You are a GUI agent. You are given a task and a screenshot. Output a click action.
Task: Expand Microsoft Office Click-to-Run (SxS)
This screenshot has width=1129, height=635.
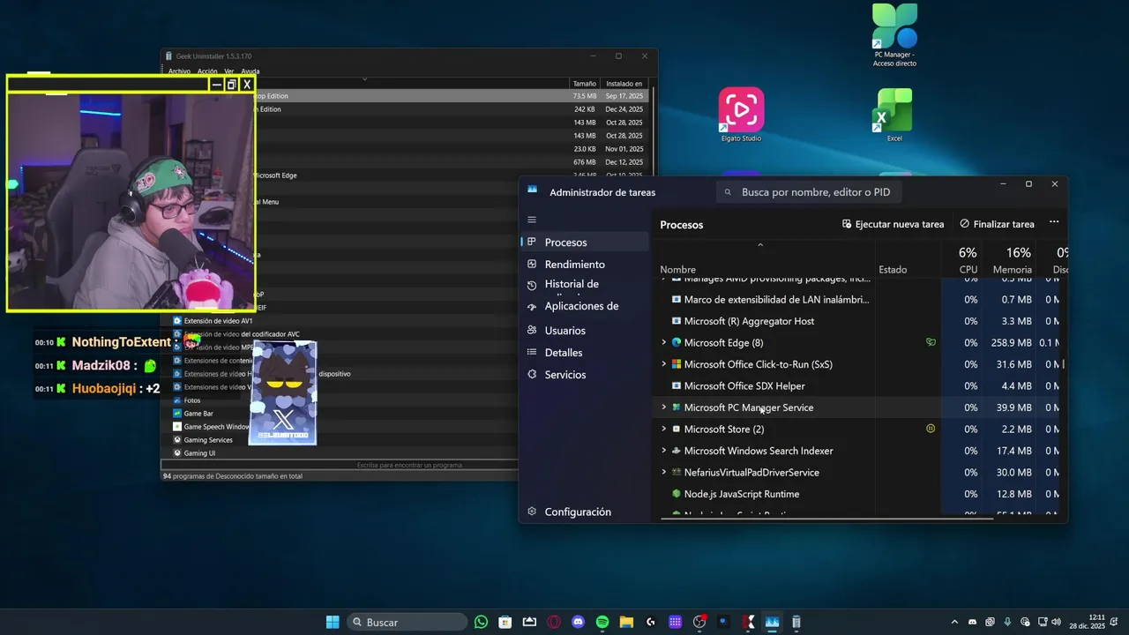pyautogui.click(x=664, y=364)
